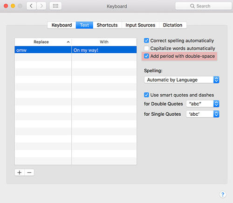Click the magnifying glass in Search field

pyautogui.click(x=192, y=6)
